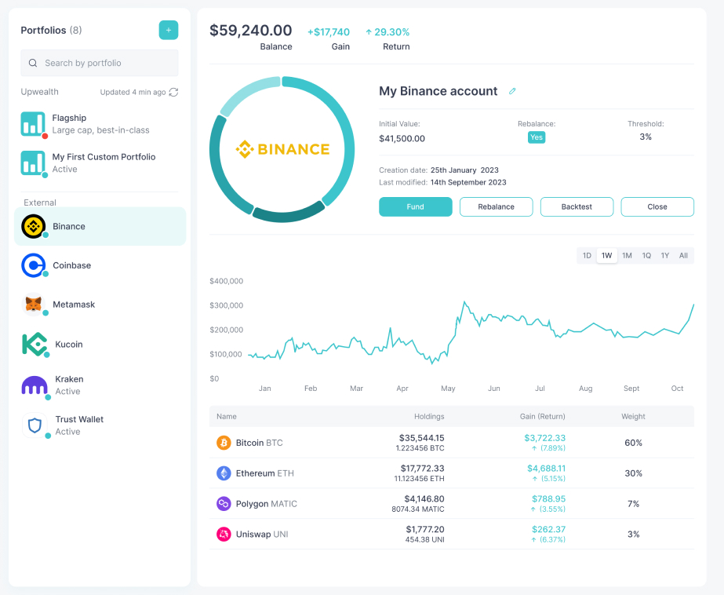View the 1D performance chart

[586, 255]
